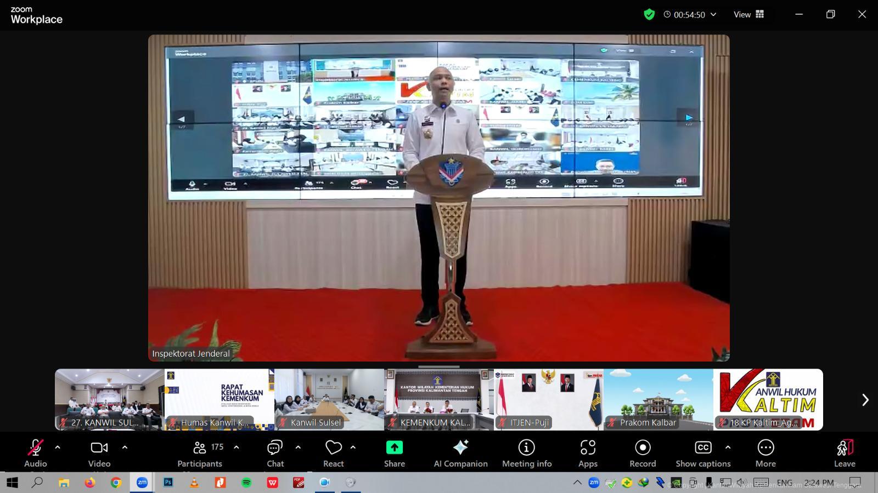This screenshot has width=878, height=493.
Task: Click the React heart icon
Action: tap(333, 448)
